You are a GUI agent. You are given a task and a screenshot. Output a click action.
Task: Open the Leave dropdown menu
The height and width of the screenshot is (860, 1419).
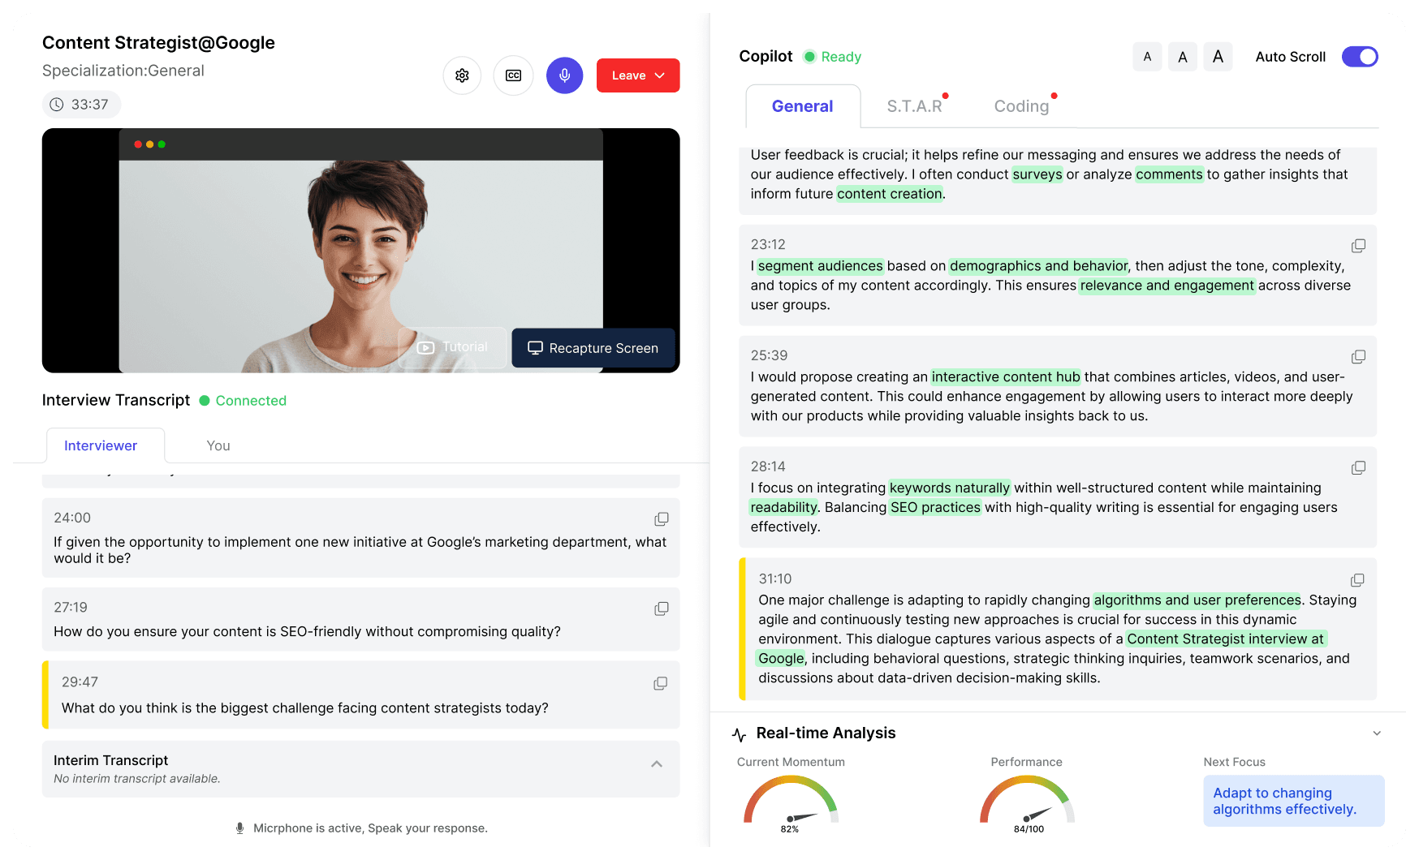(x=638, y=75)
